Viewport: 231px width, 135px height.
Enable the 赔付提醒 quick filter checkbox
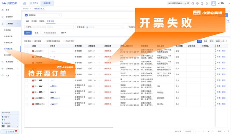coord(33,41)
